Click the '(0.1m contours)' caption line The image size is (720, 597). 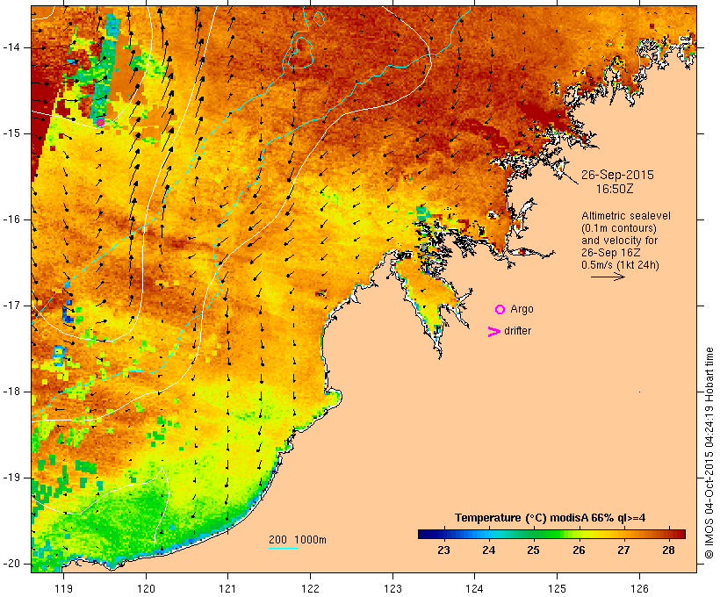[618, 228]
